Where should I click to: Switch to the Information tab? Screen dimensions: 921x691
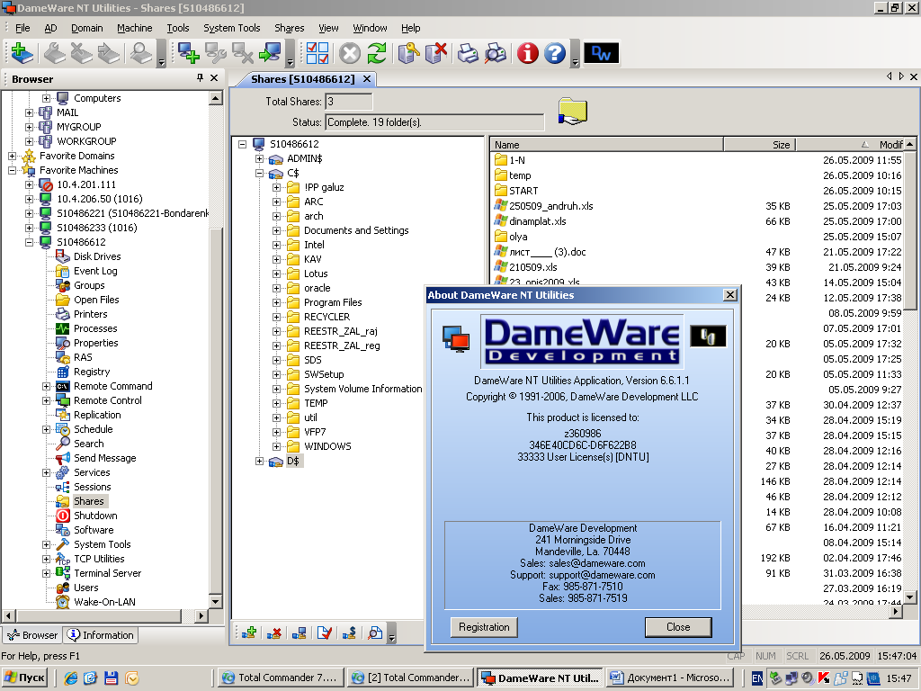pyautogui.click(x=101, y=635)
